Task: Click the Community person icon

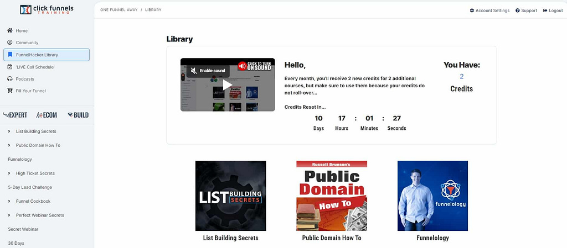Action: pos(10,43)
